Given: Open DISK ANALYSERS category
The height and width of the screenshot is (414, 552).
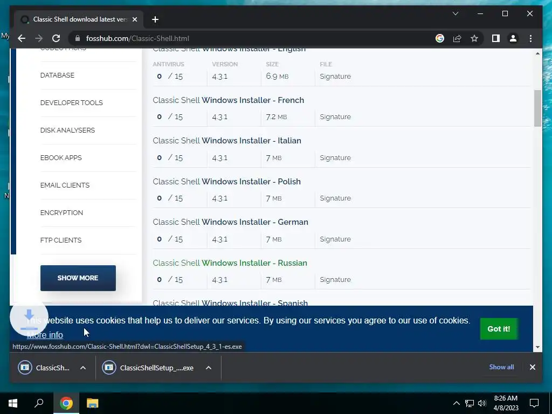Looking at the screenshot, I should pos(67,130).
